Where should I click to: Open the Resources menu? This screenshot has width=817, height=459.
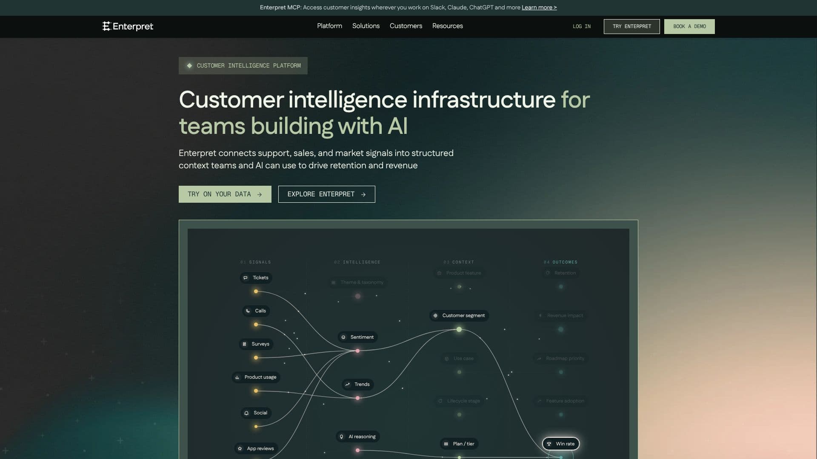[448, 26]
